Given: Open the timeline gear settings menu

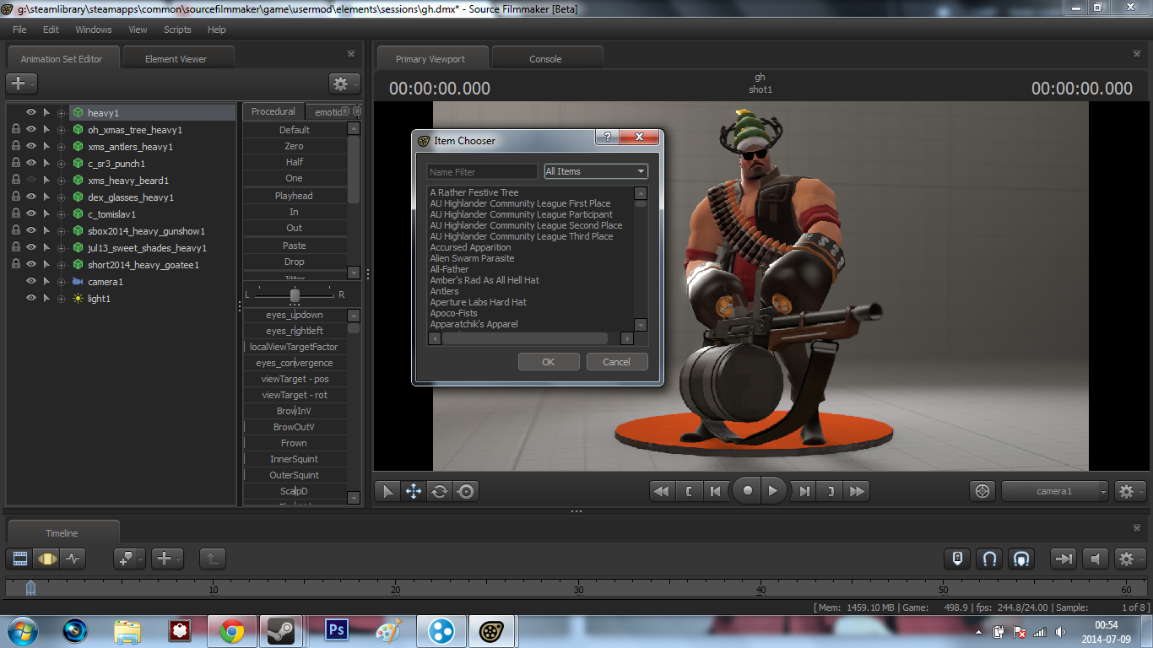Looking at the screenshot, I should (x=1130, y=559).
